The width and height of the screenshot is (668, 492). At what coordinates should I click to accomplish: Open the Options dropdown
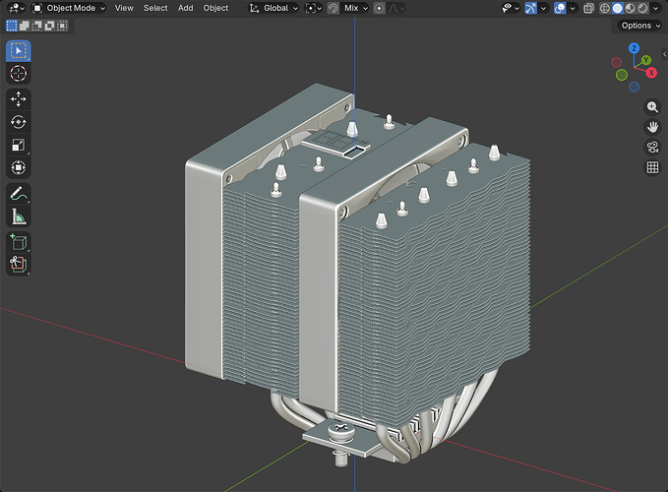(640, 26)
